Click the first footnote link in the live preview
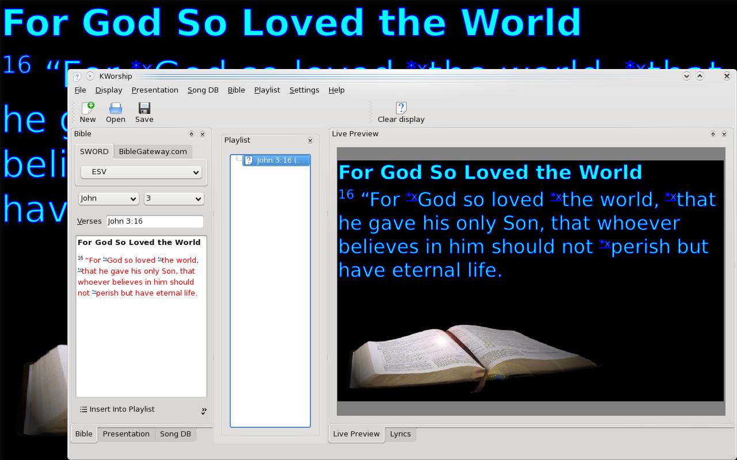737x460 pixels. coord(411,197)
